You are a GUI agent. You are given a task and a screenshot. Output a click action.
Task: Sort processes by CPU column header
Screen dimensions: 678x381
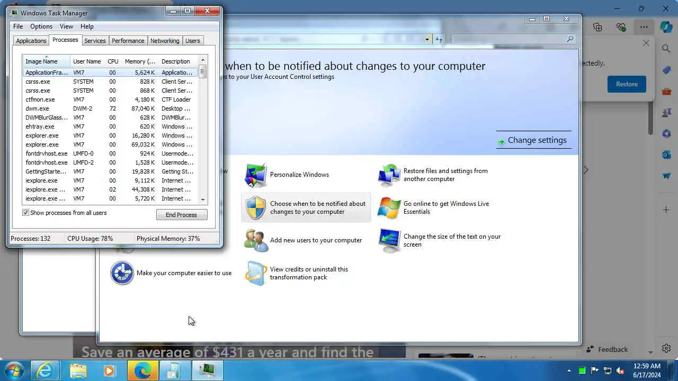113,61
